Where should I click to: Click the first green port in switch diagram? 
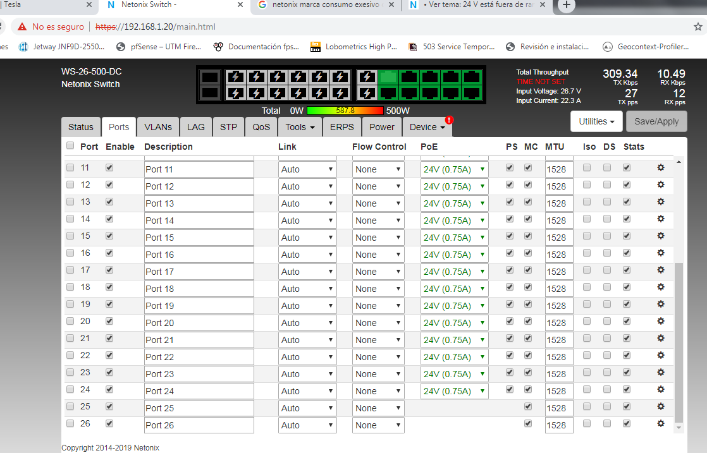click(388, 77)
